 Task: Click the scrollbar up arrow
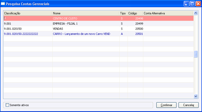(x=196, y=13)
